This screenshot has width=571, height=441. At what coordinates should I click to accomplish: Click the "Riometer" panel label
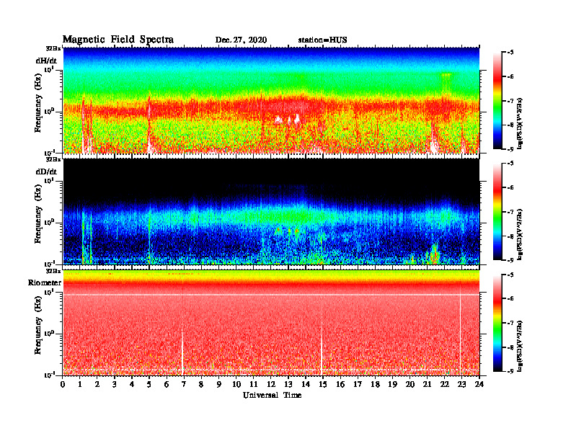pos(45,282)
